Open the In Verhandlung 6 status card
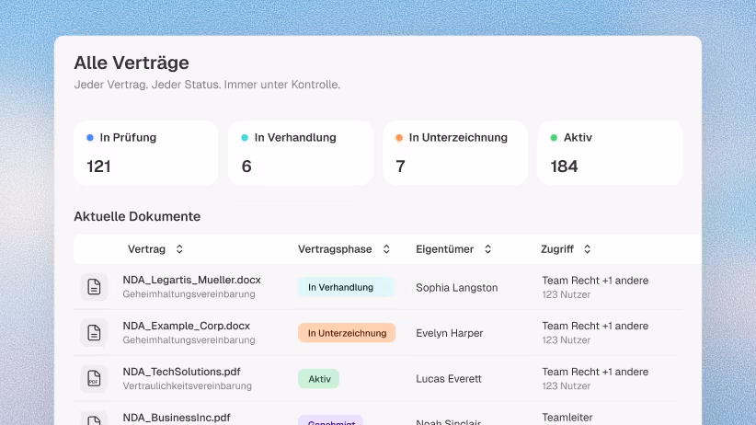756x425 pixels. [x=301, y=153]
